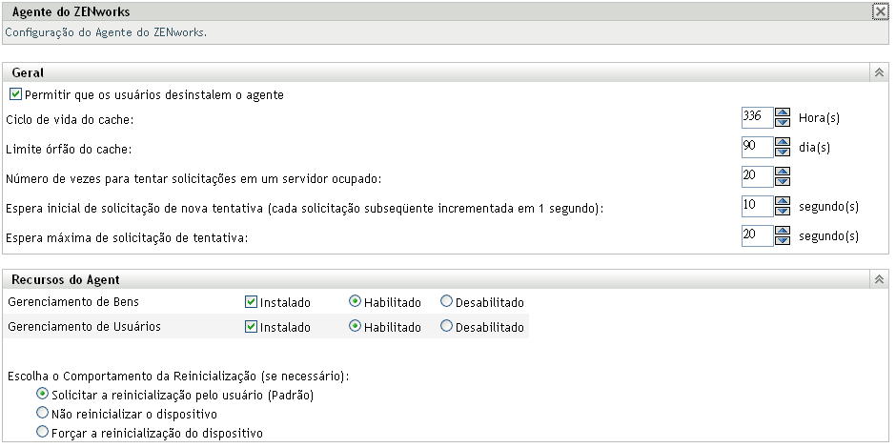896x448 pixels.
Task: Select Habilitado for Gerenciamento de Usuários
Action: pyautogui.click(x=355, y=327)
